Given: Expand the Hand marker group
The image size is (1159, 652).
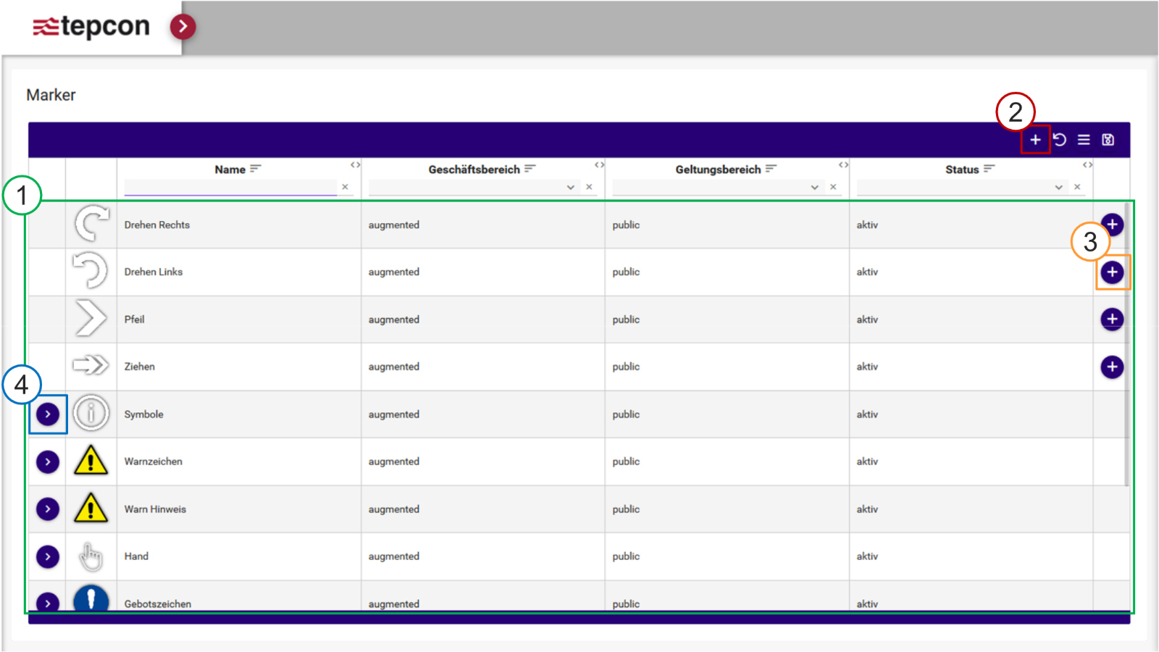Looking at the screenshot, I should pos(48,556).
